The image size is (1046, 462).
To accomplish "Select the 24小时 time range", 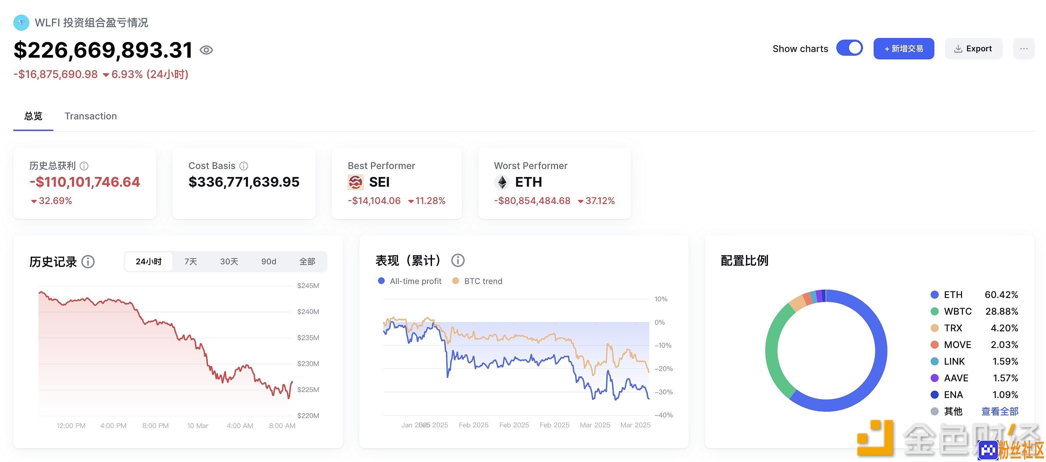I will coord(149,262).
